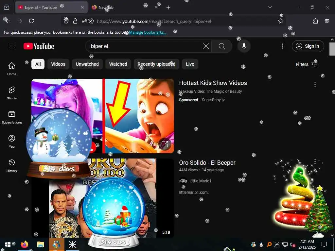Viewport: 335px width, 251px height.
Task: Open the You sidebar section
Action: (x=12, y=141)
